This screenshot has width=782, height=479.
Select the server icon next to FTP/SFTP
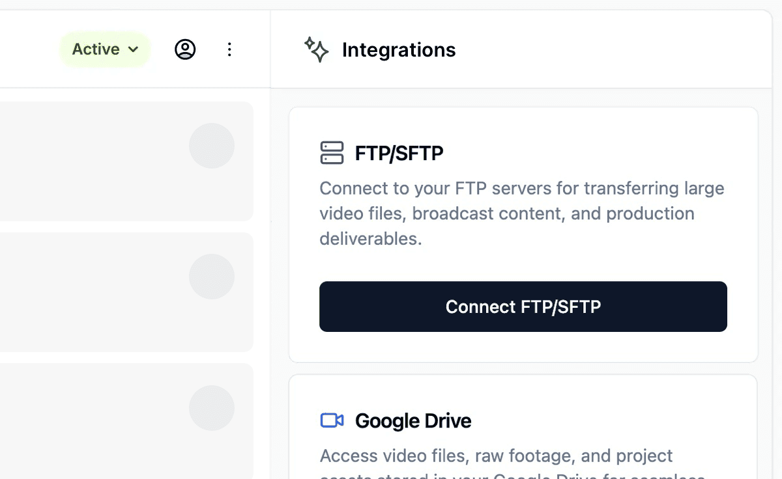point(332,153)
